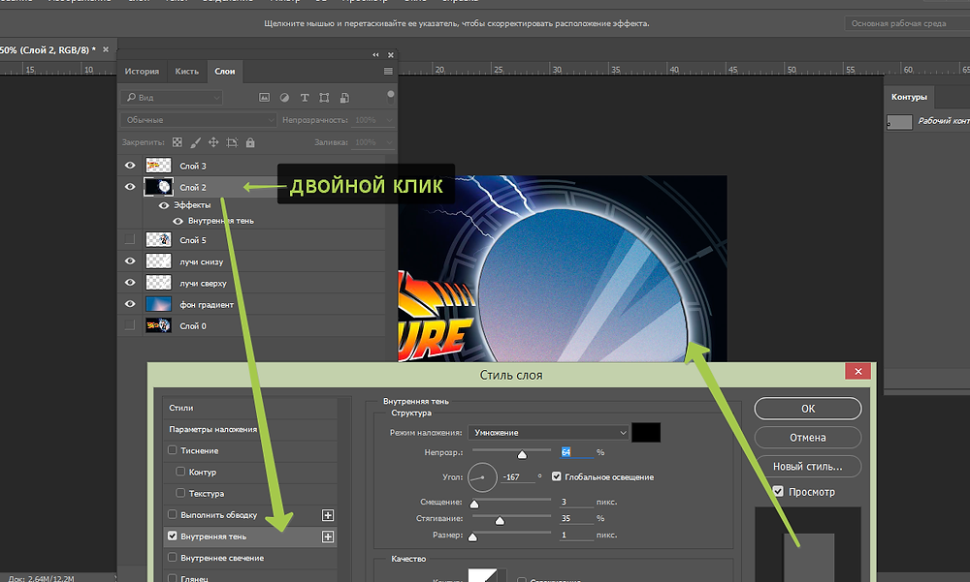
Task: Open Параметры наложения in Layer Style dialog
Action: [250, 429]
